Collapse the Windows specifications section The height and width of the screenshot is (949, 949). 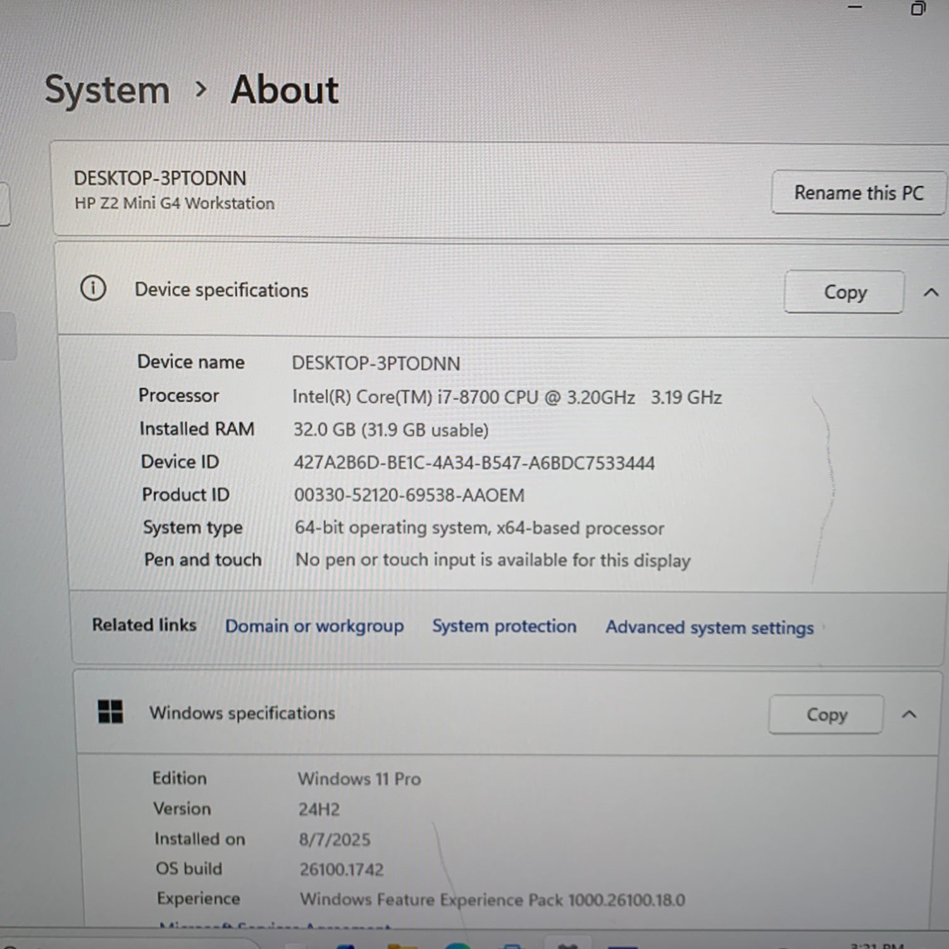coord(909,714)
